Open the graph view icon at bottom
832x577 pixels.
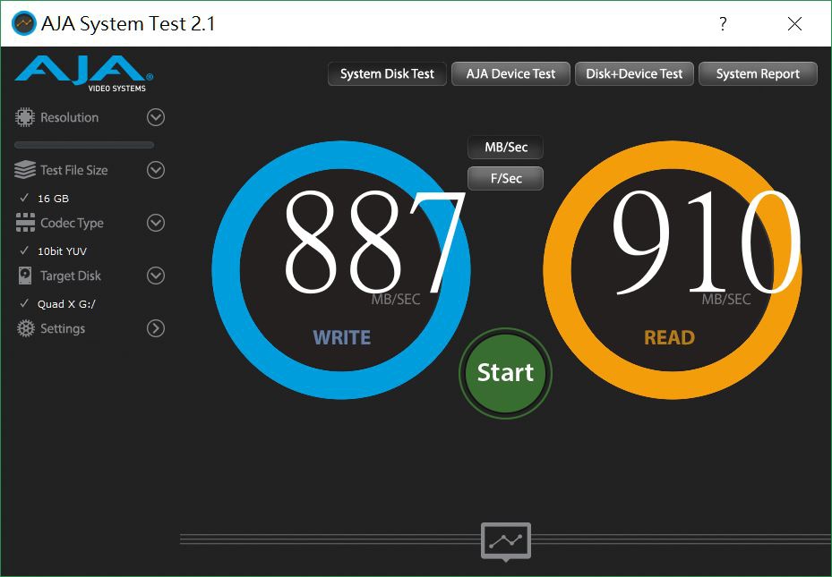point(506,541)
